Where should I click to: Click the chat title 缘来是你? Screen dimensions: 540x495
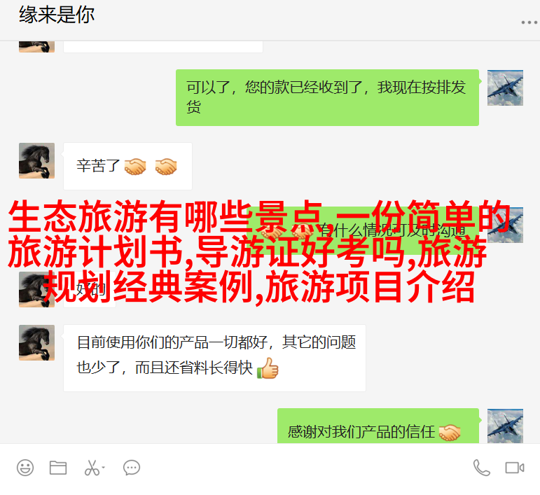click(57, 15)
